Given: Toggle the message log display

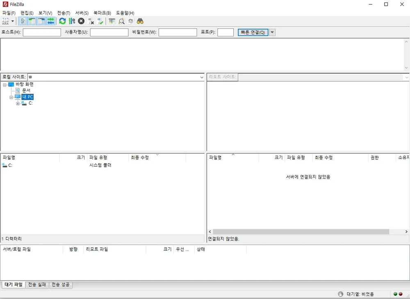Looking at the screenshot, I should [23, 21].
